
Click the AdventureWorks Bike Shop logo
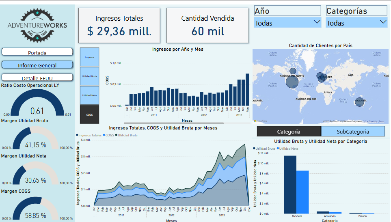(37, 26)
